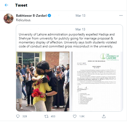
Task: Go back using the blue arrow
Action: 6,5
